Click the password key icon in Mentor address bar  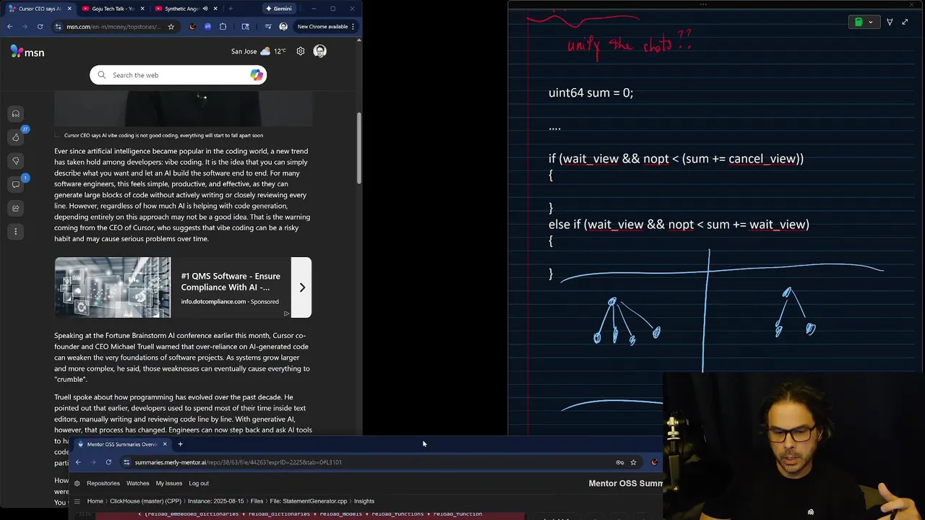[619, 462]
